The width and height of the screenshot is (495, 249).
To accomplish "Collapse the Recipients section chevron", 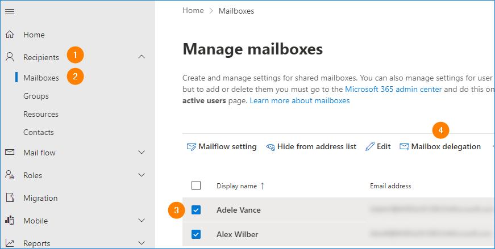I will click(x=142, y=57).
